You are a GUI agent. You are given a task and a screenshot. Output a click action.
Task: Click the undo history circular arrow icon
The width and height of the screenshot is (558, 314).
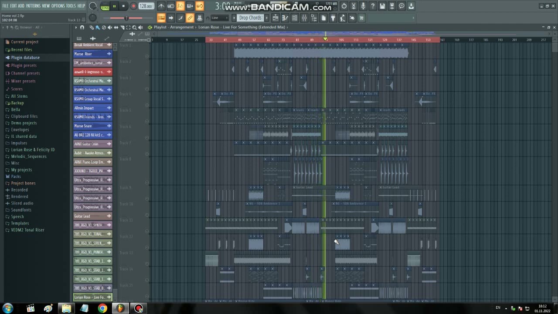344,6
